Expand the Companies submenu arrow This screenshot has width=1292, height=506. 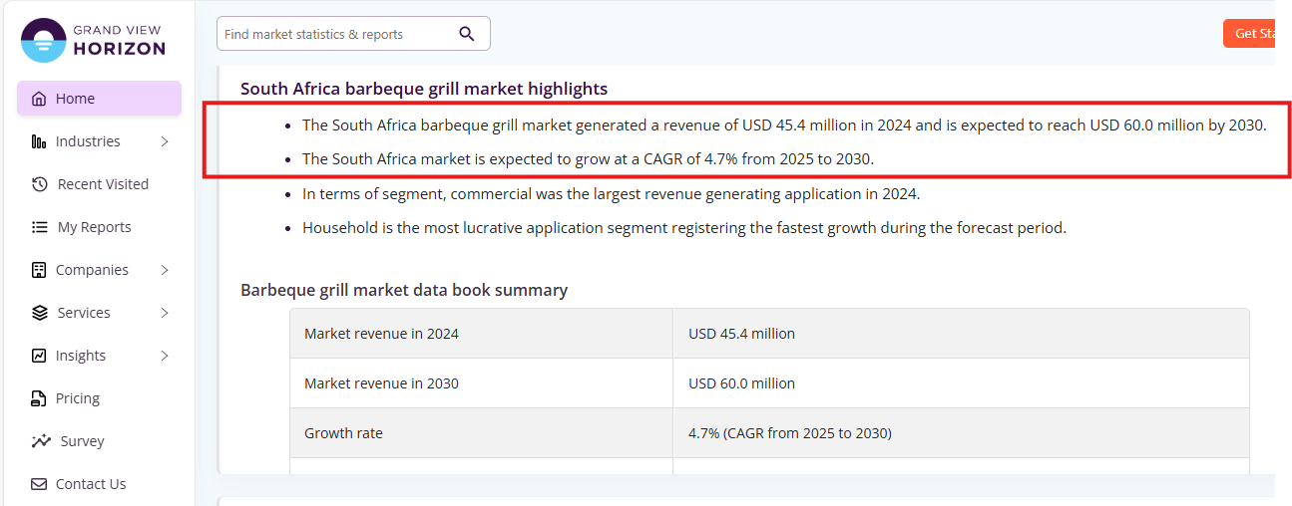(165, 270)
